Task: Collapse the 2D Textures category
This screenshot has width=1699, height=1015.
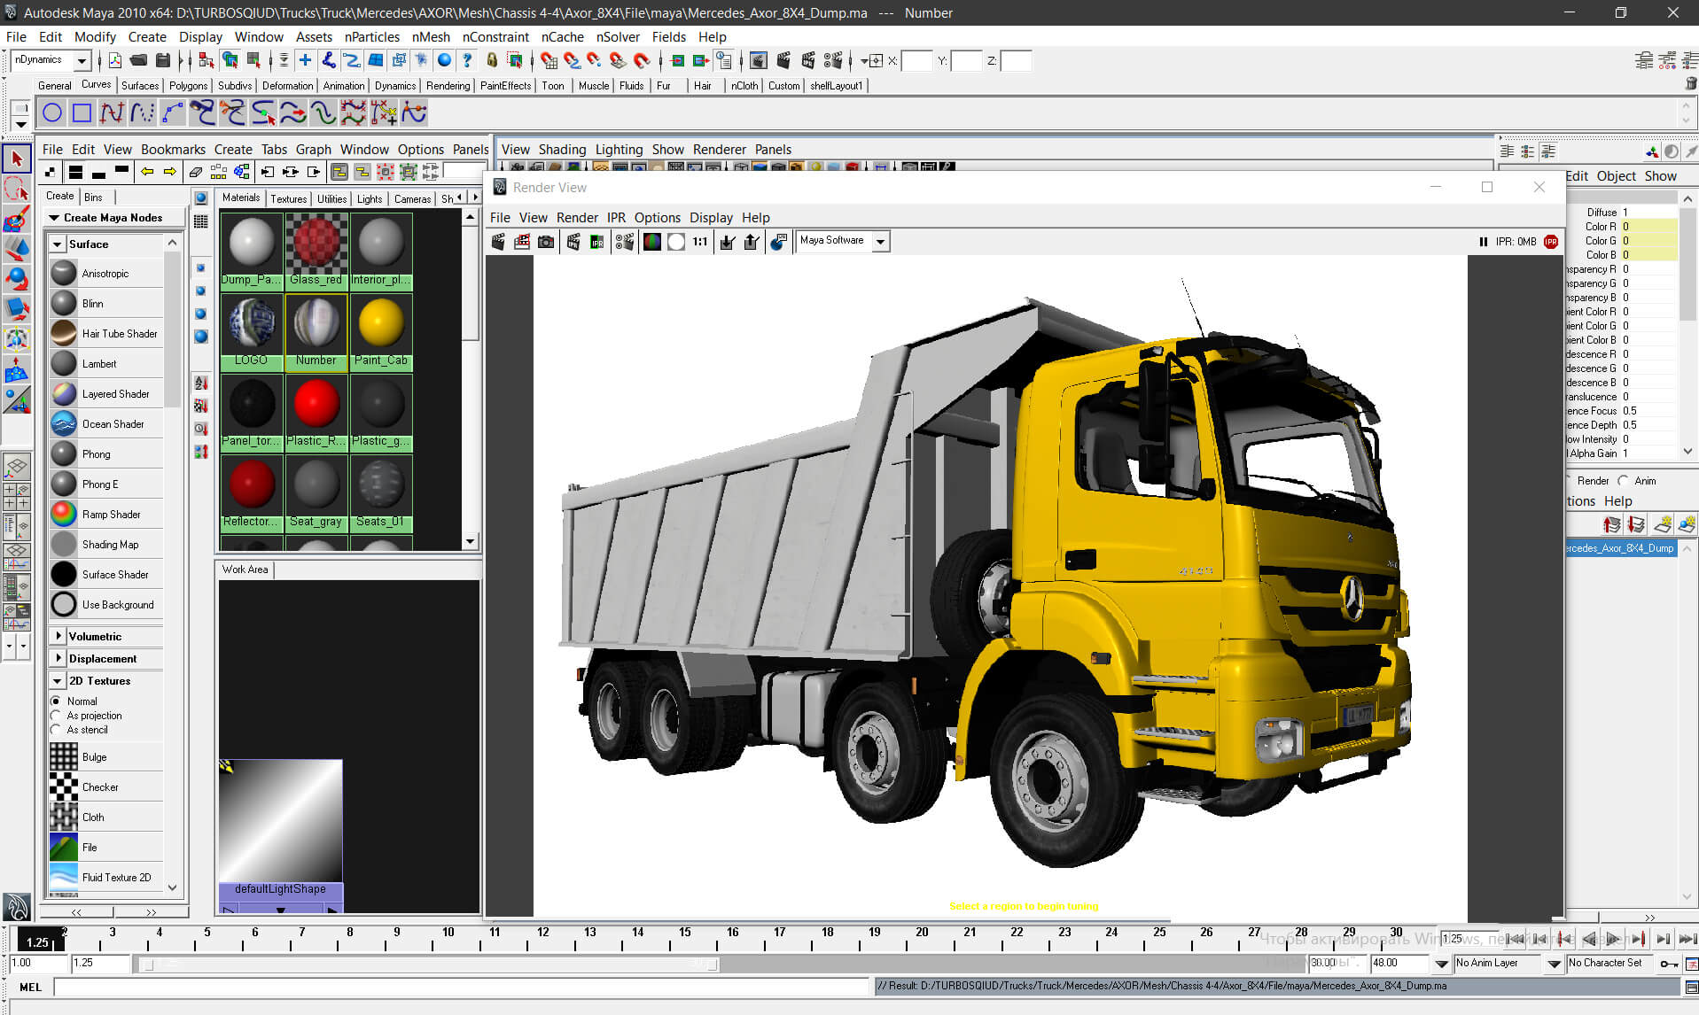Action: (58, 680)
